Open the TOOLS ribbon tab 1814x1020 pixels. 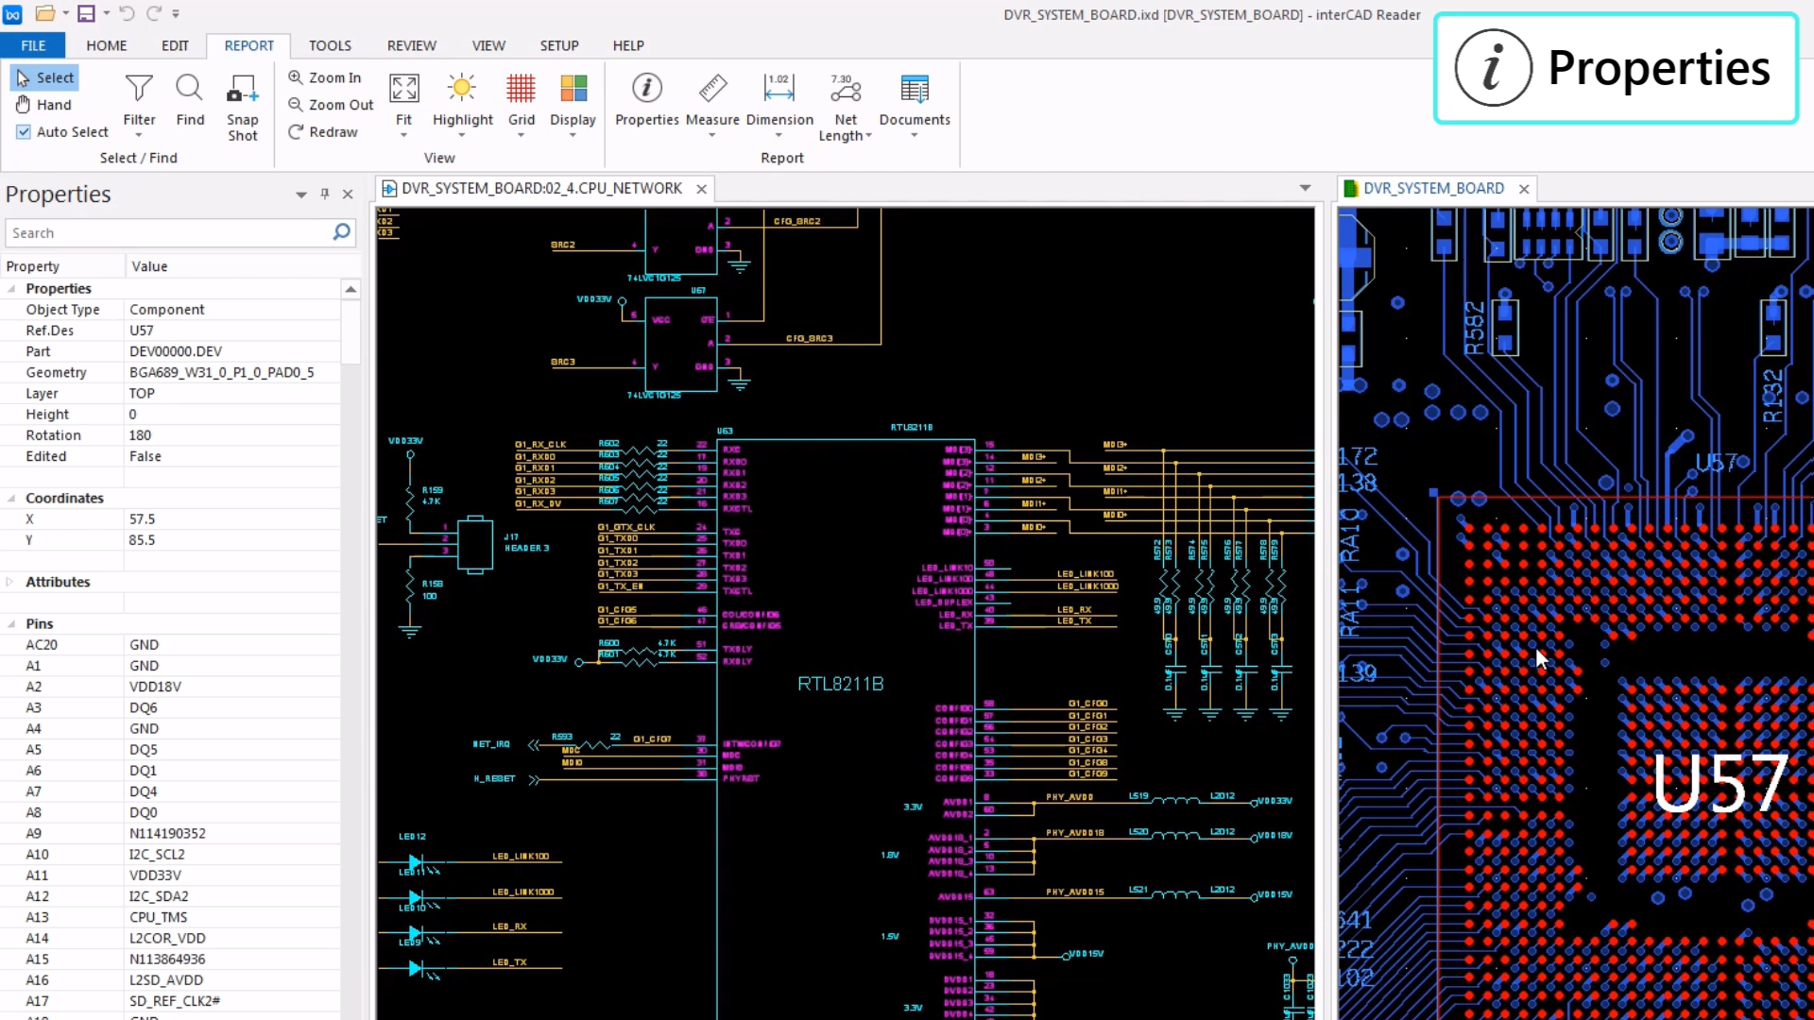(x=330, y=45)
